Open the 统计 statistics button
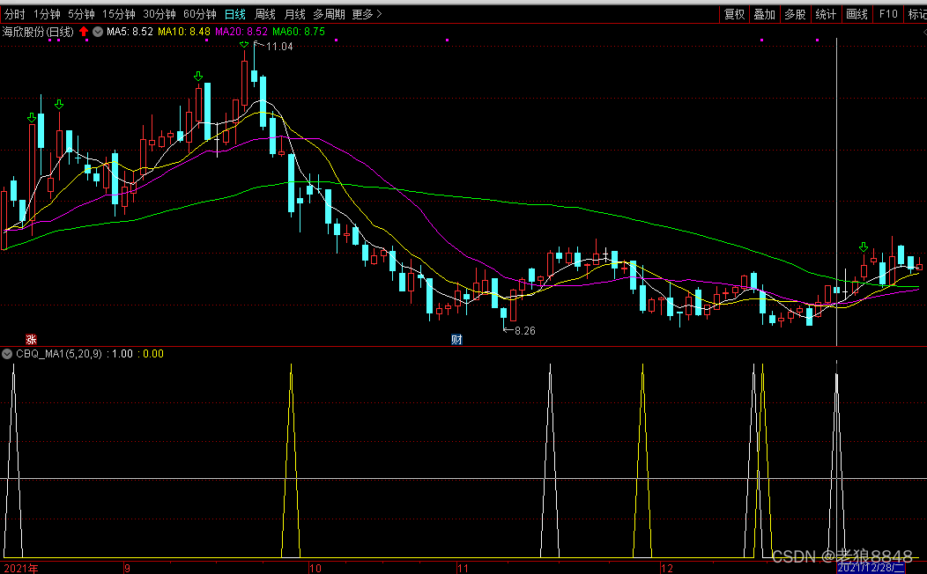The width and height of the screenshot is (927, 574). [x=826, y=14]
